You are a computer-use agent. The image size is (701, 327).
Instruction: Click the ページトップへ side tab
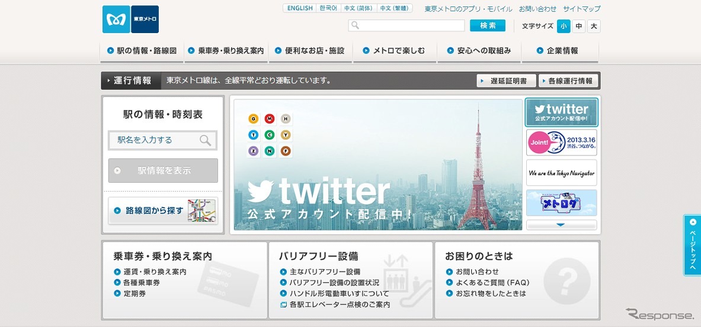click(692, 245)
